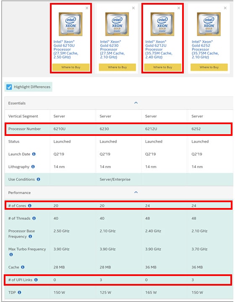Open info icon next to Launch Date
This screenshot has height=302, width=235.
tap(34, 154)
